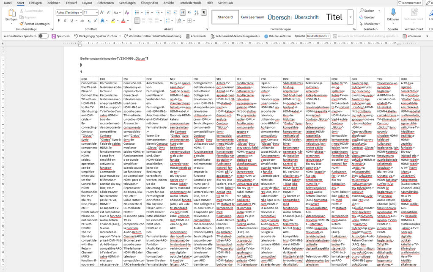Click the Kommentare button
Image resolution: width=433 pixels, height=272 pixels.
[x=410, y=3]
